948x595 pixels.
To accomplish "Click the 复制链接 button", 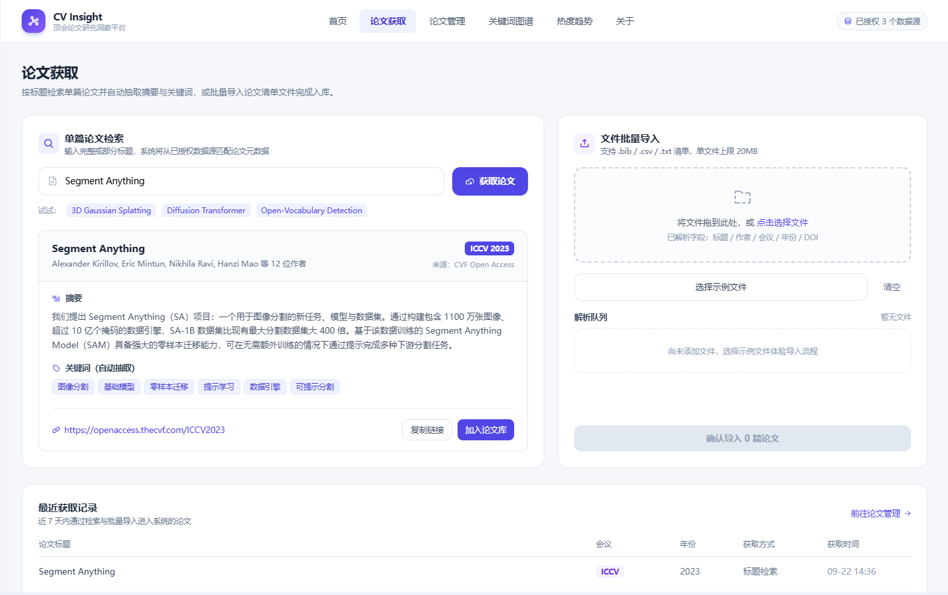I will (427, 430).
